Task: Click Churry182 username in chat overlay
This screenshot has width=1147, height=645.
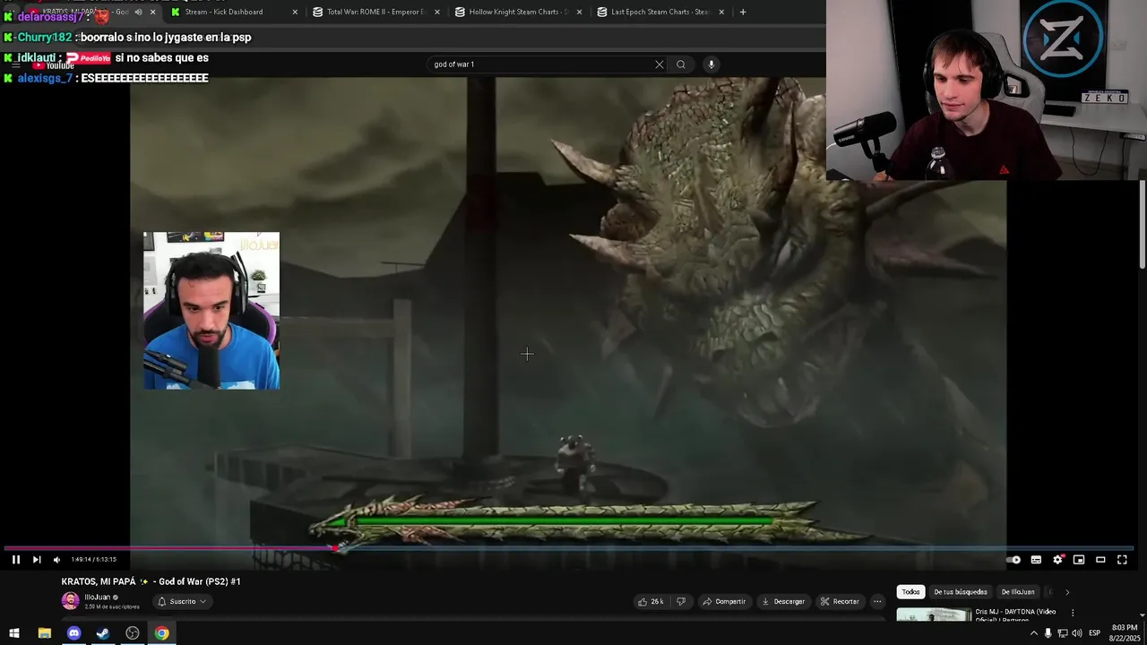Action: click(x=45, y=38)
